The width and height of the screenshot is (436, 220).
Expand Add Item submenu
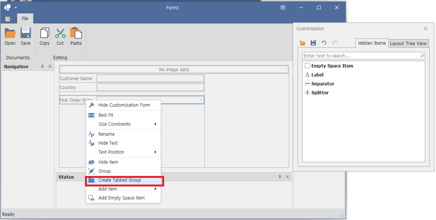[123, 189]
